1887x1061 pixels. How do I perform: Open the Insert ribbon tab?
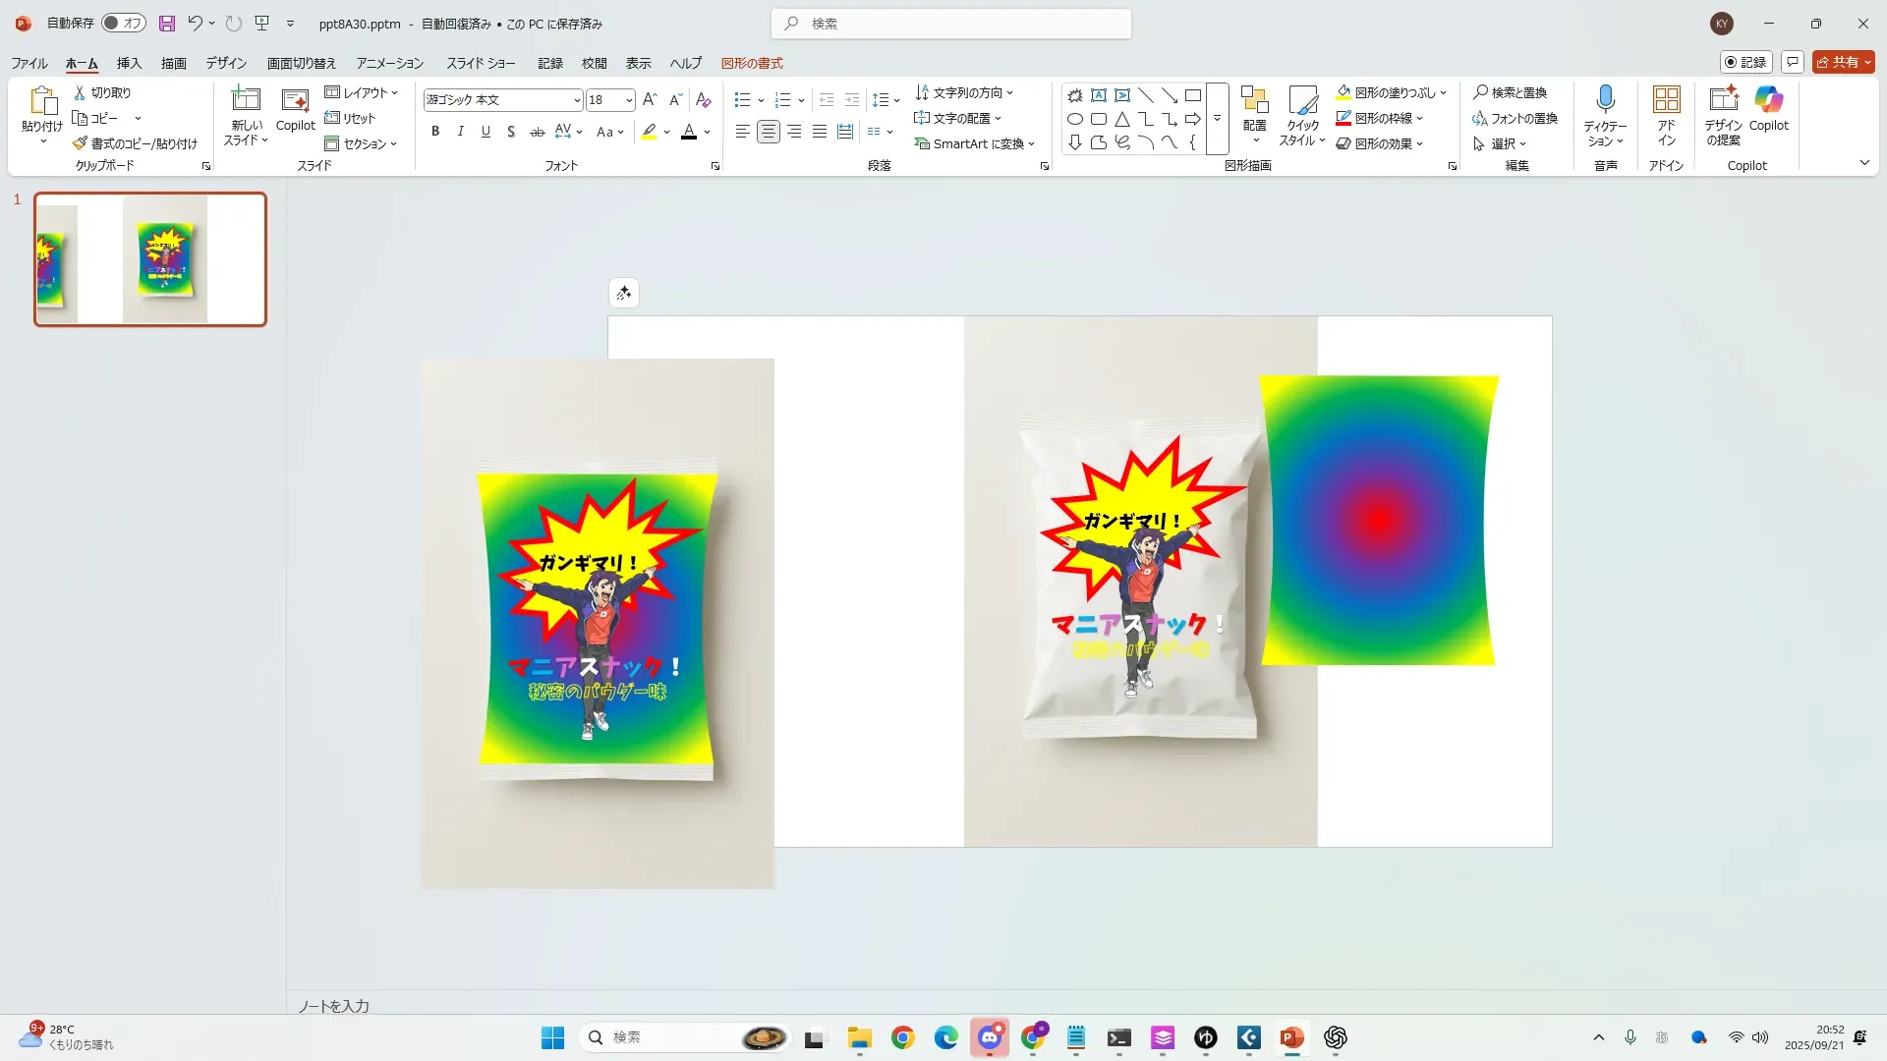[x=129, y=63]
